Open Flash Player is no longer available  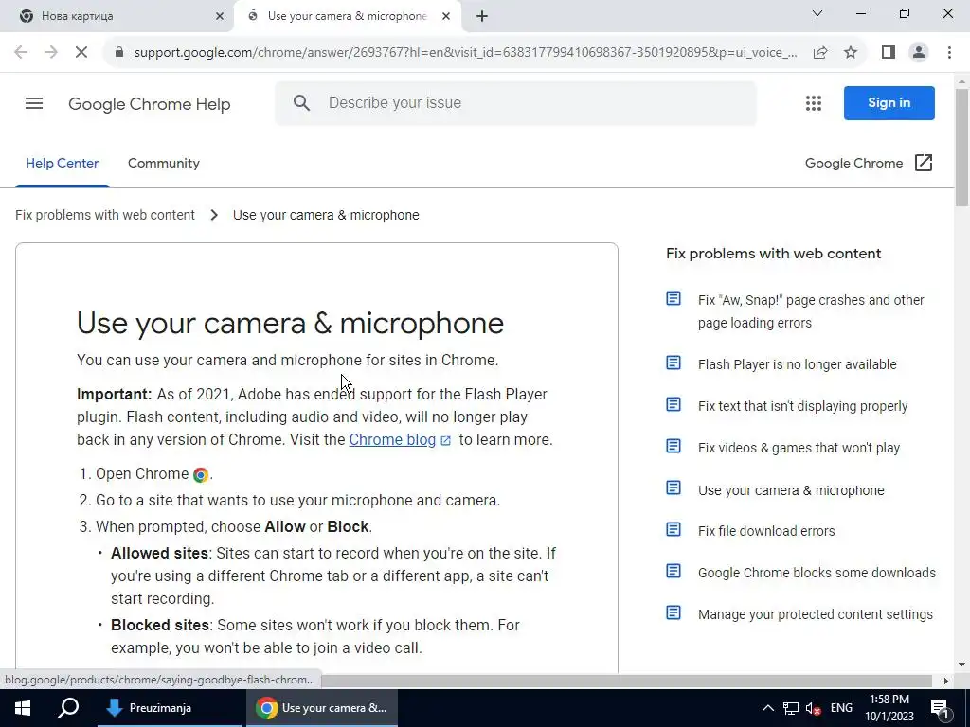click(x=798, y=364)
